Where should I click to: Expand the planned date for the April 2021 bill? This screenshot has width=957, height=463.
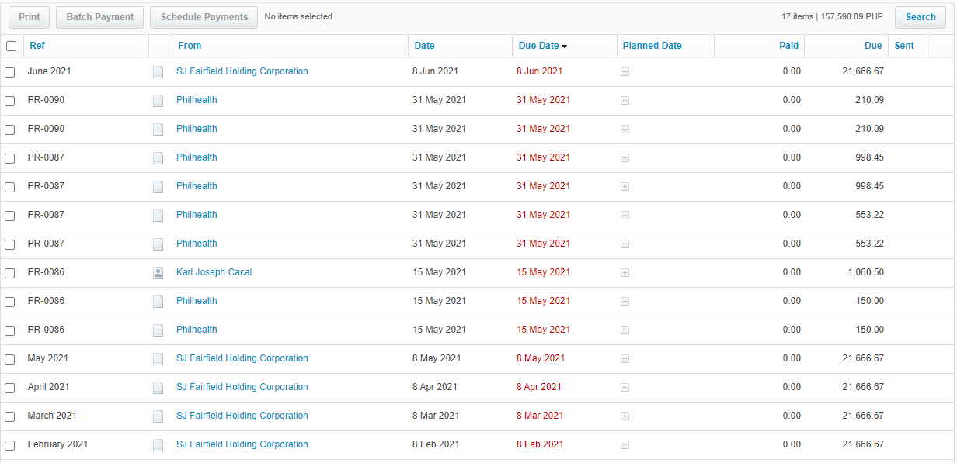(x=625, y=388)
